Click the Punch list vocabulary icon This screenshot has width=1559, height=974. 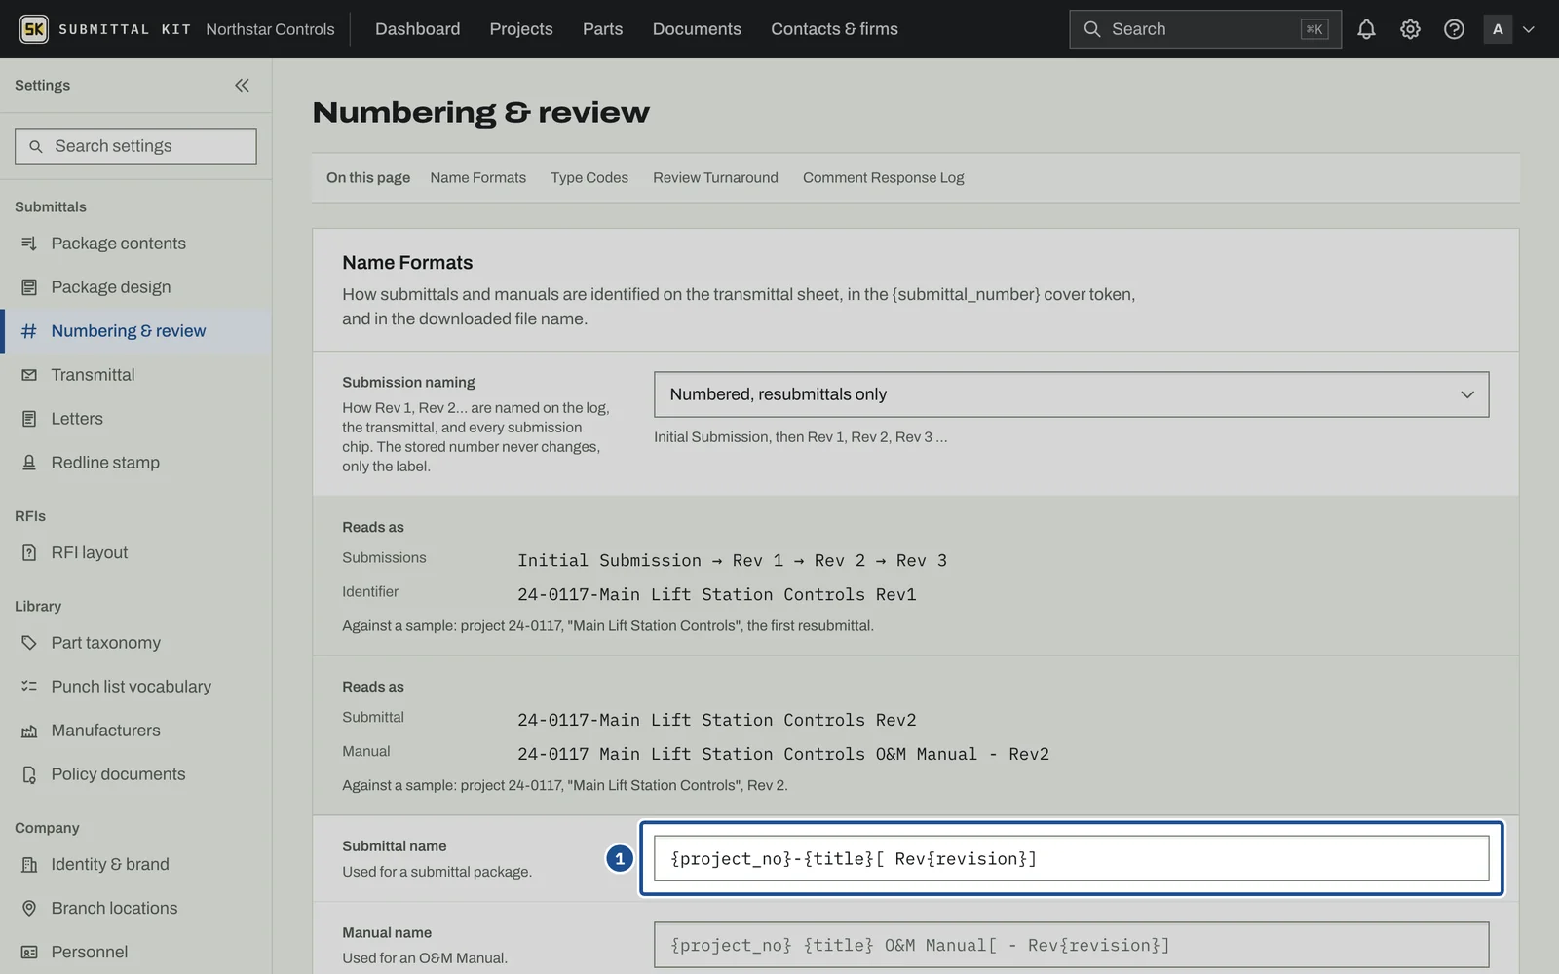(x=29, y=687)
